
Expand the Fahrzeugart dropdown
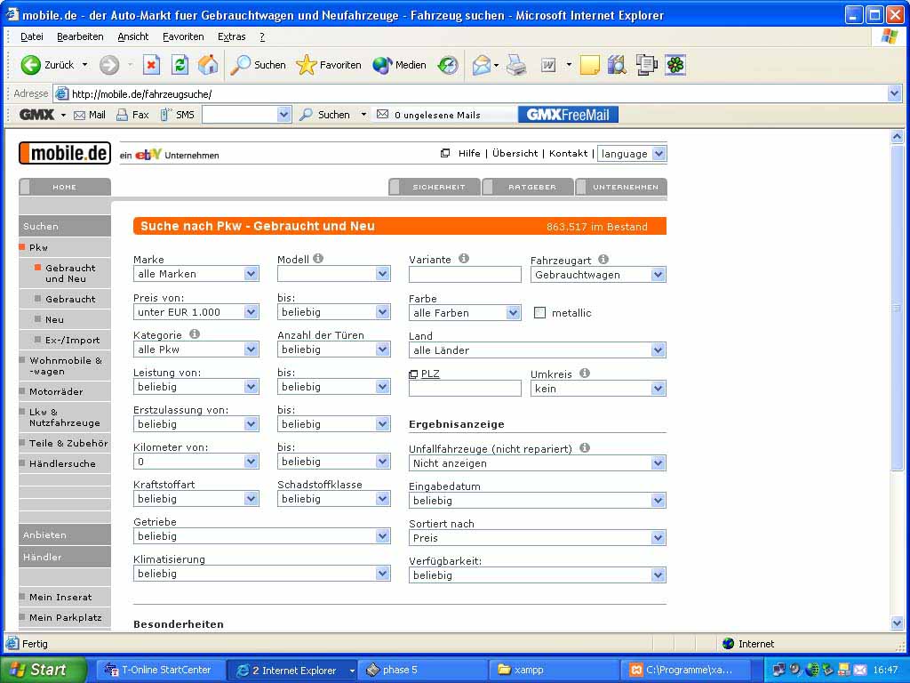point(597,275)
